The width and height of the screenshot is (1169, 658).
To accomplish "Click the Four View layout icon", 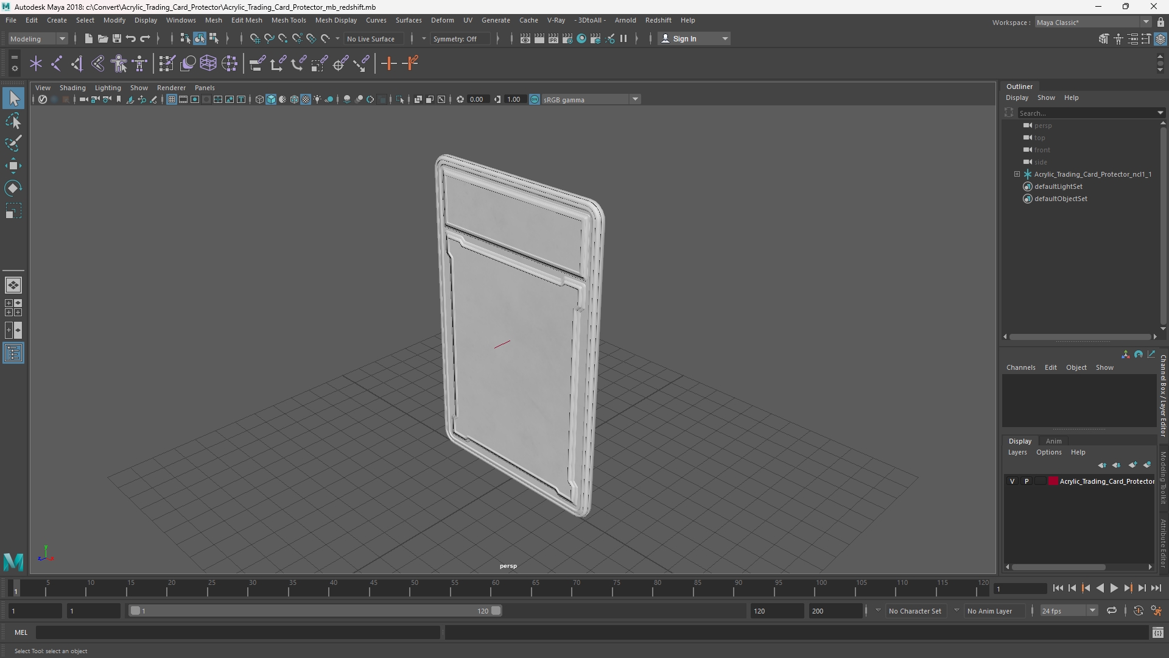I will pyautogui.click(x=13, y=308).
